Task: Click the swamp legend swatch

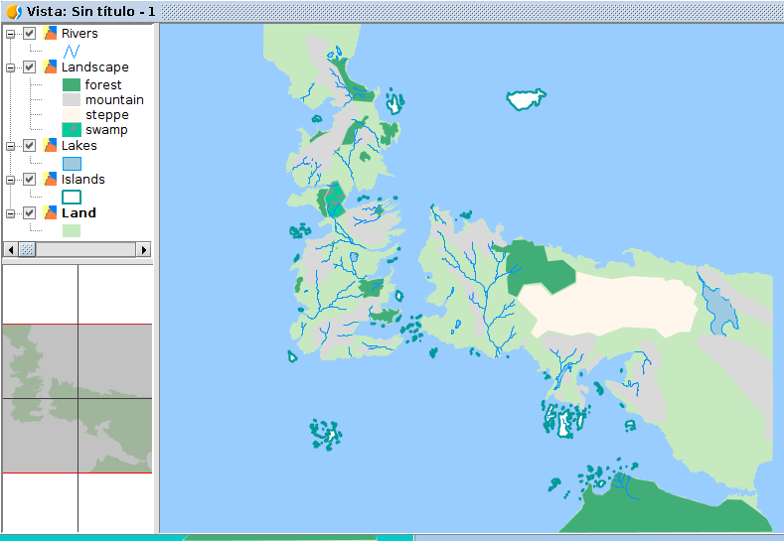Action: (72, 130)
